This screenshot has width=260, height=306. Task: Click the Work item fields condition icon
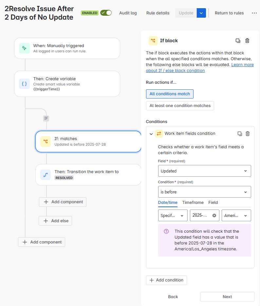[159, 134]
